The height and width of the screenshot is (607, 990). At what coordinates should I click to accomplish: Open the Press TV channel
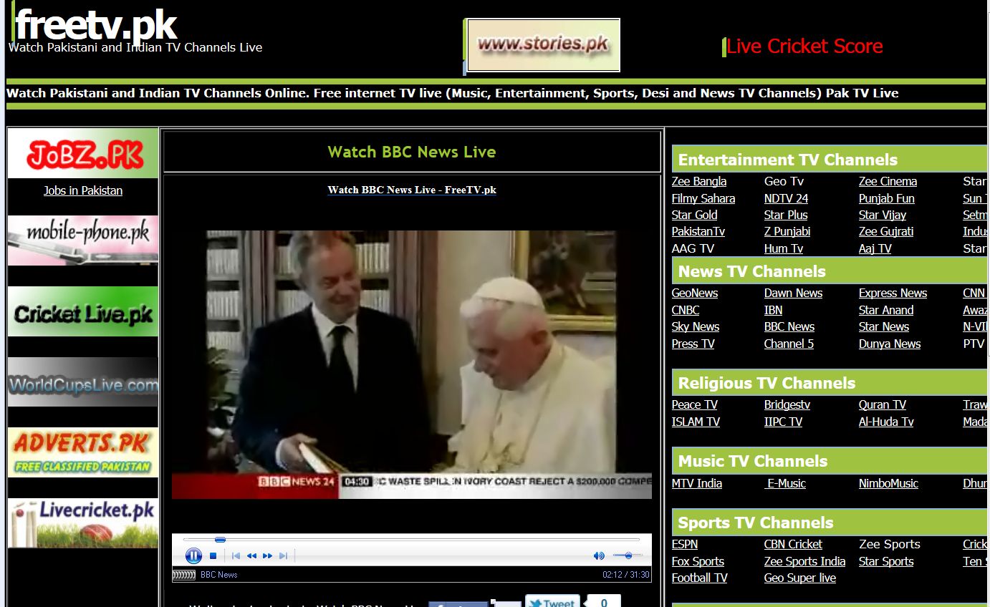(x=693, y=344)
